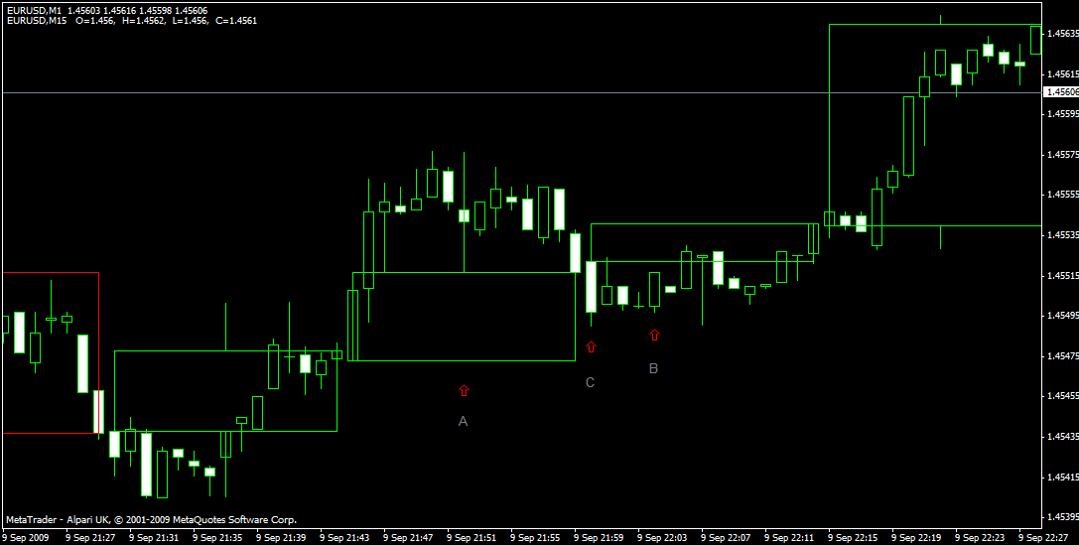Click the 9 Sep 21:59 time label
The image size is (1079, 545).
click(599, 537)
